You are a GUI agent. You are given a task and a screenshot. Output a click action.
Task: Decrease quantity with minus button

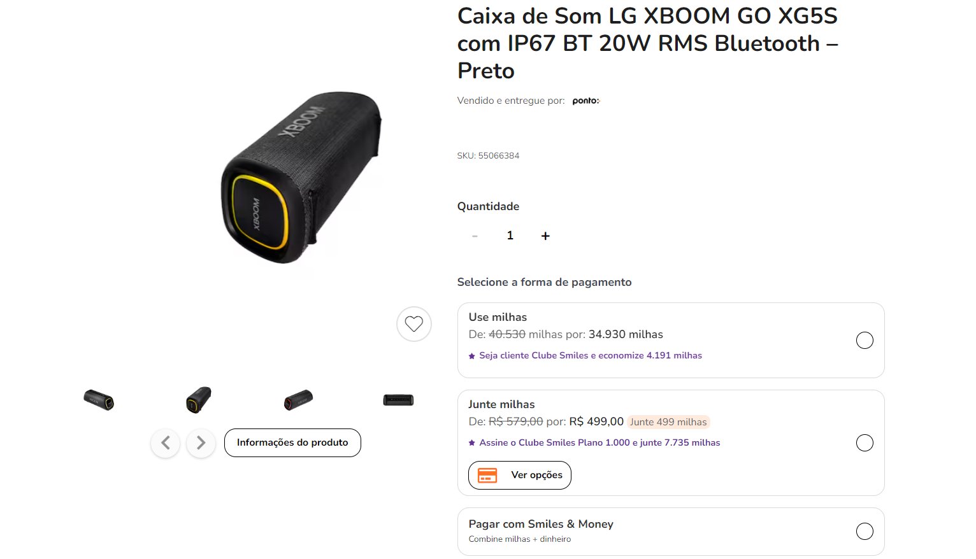point(475,236)
